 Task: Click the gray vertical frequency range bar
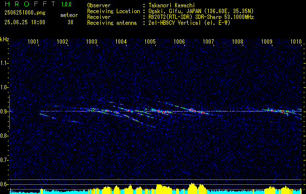pyautogui.click(x=9, y=112)
